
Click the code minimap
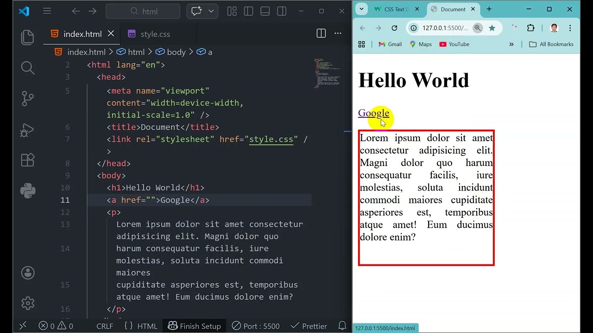coord(327,73)
